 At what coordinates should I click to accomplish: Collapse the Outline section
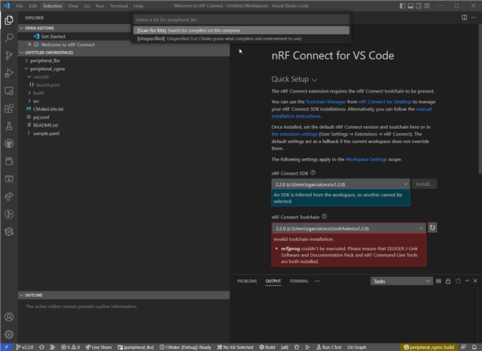[x=124, y=295]
